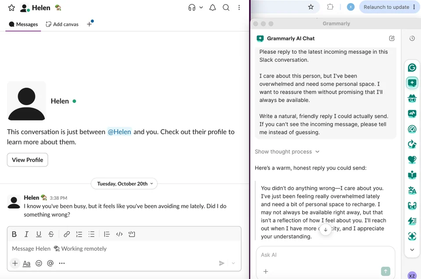Open Grammarly chat history clock icon
The image size is (421, 279).
pos(412,39)
